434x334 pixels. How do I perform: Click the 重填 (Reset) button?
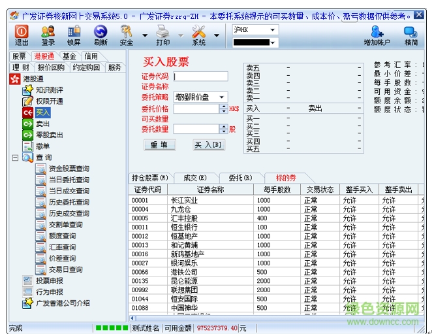tap(159, 144)
